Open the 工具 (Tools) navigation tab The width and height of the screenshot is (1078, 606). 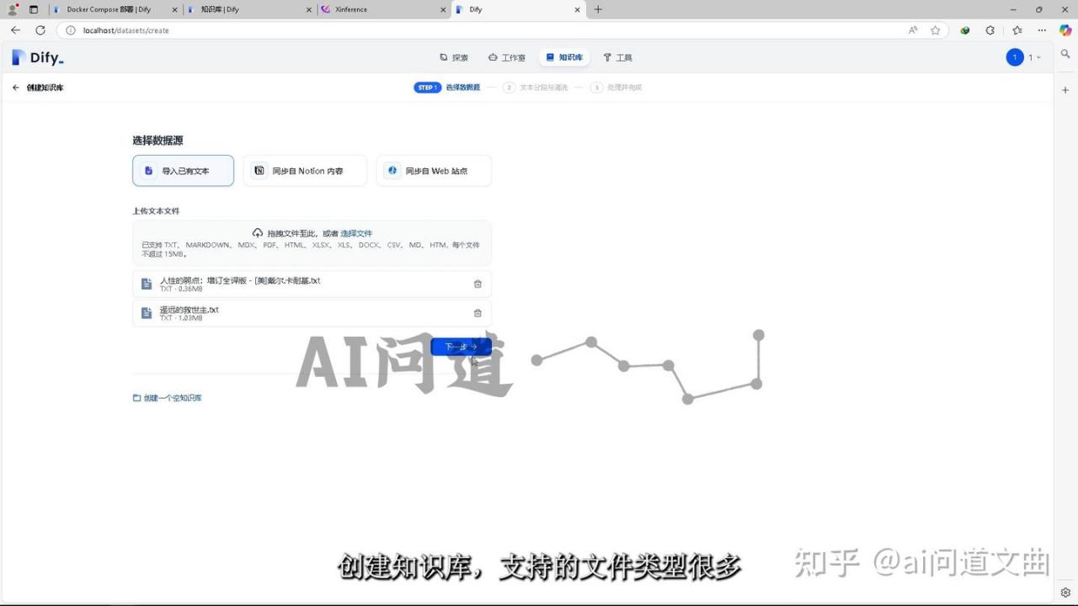(x=617, y=57)
